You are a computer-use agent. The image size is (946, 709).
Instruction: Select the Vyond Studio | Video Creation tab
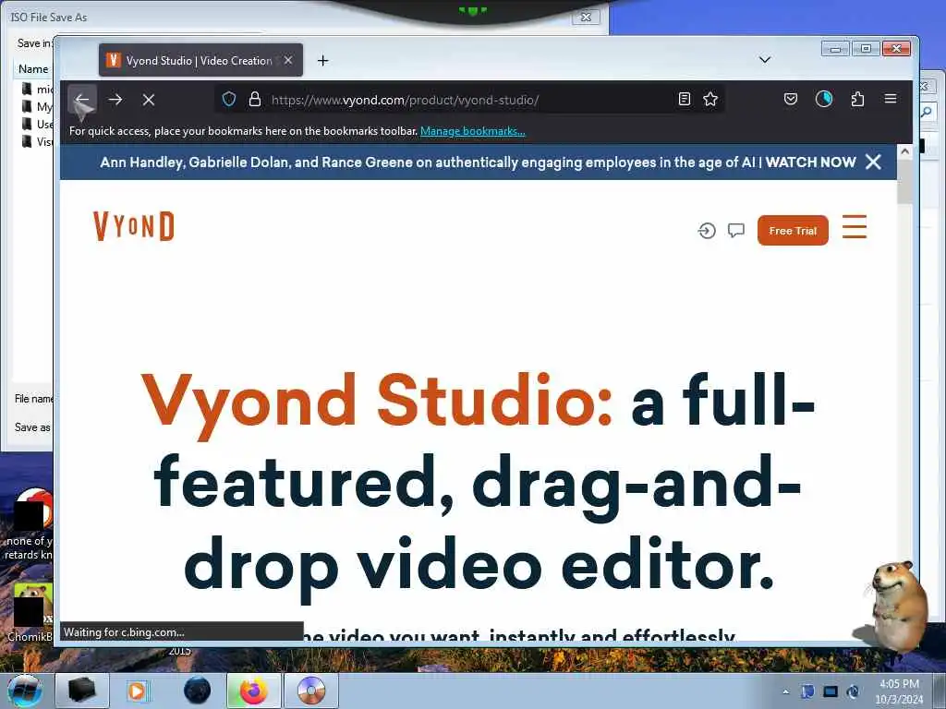coord(200,60)
